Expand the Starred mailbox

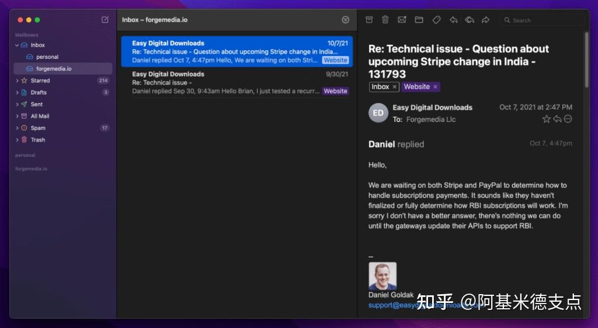pyautogui.click(x=17, y=81)
